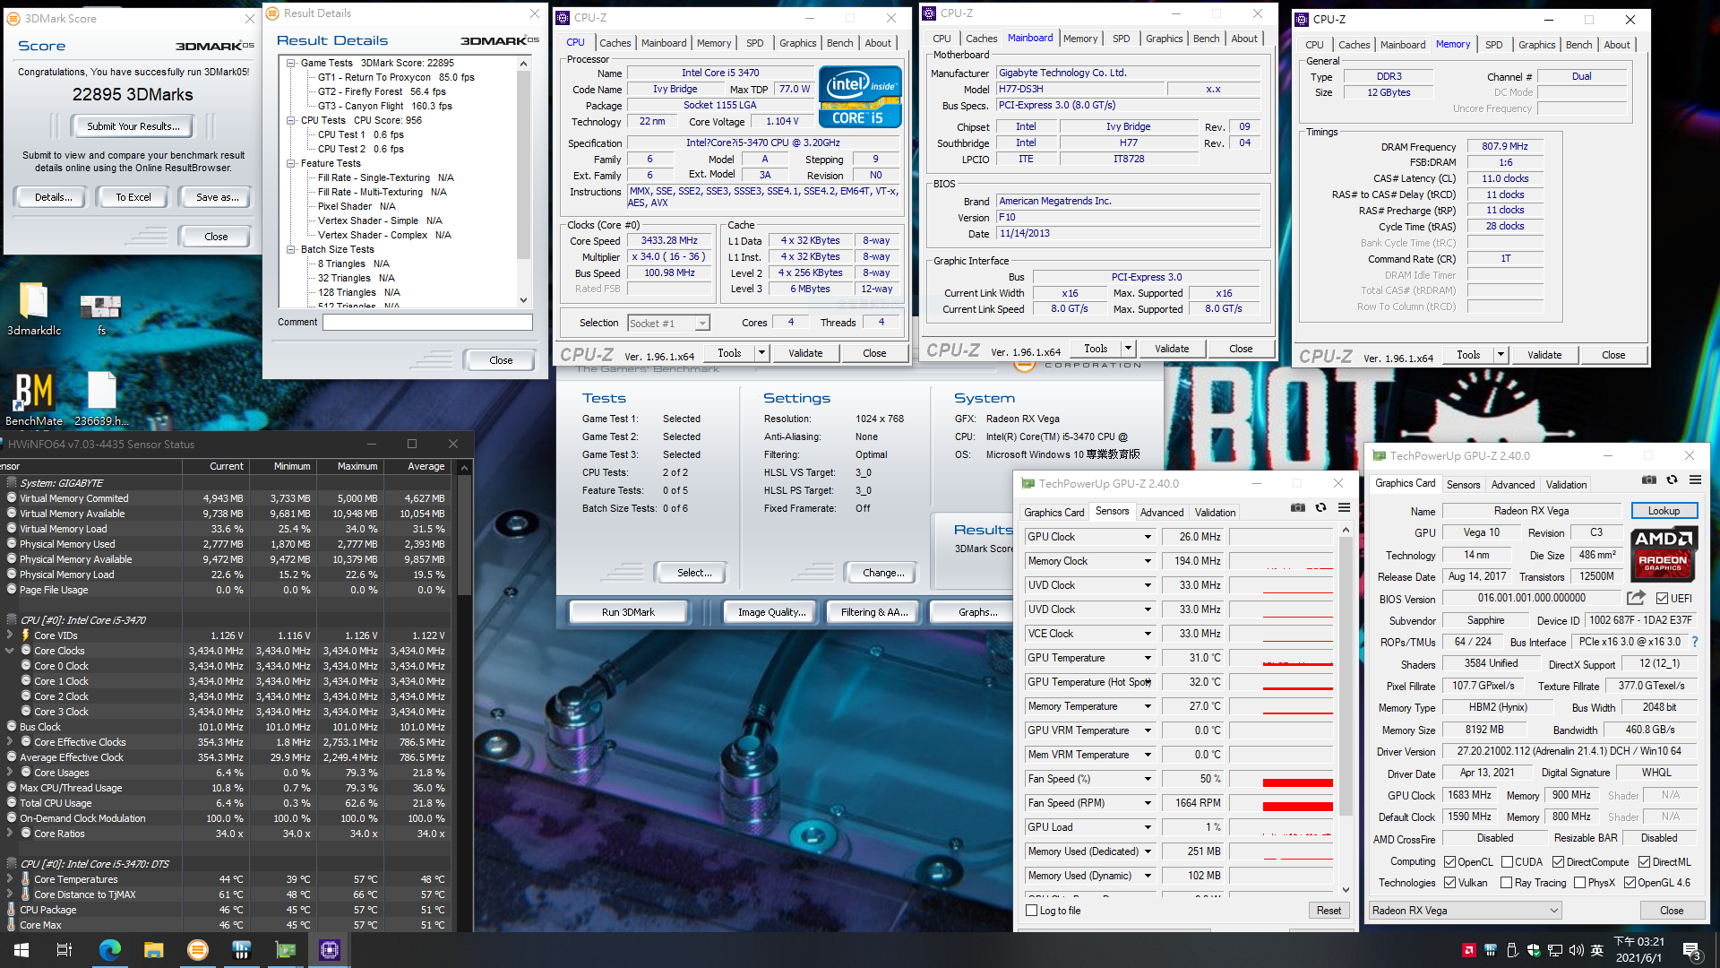Screen dimensions: 1720x968
Task: Open Graphics tab in CPU-Z CPU window
Action: (797, 42)
